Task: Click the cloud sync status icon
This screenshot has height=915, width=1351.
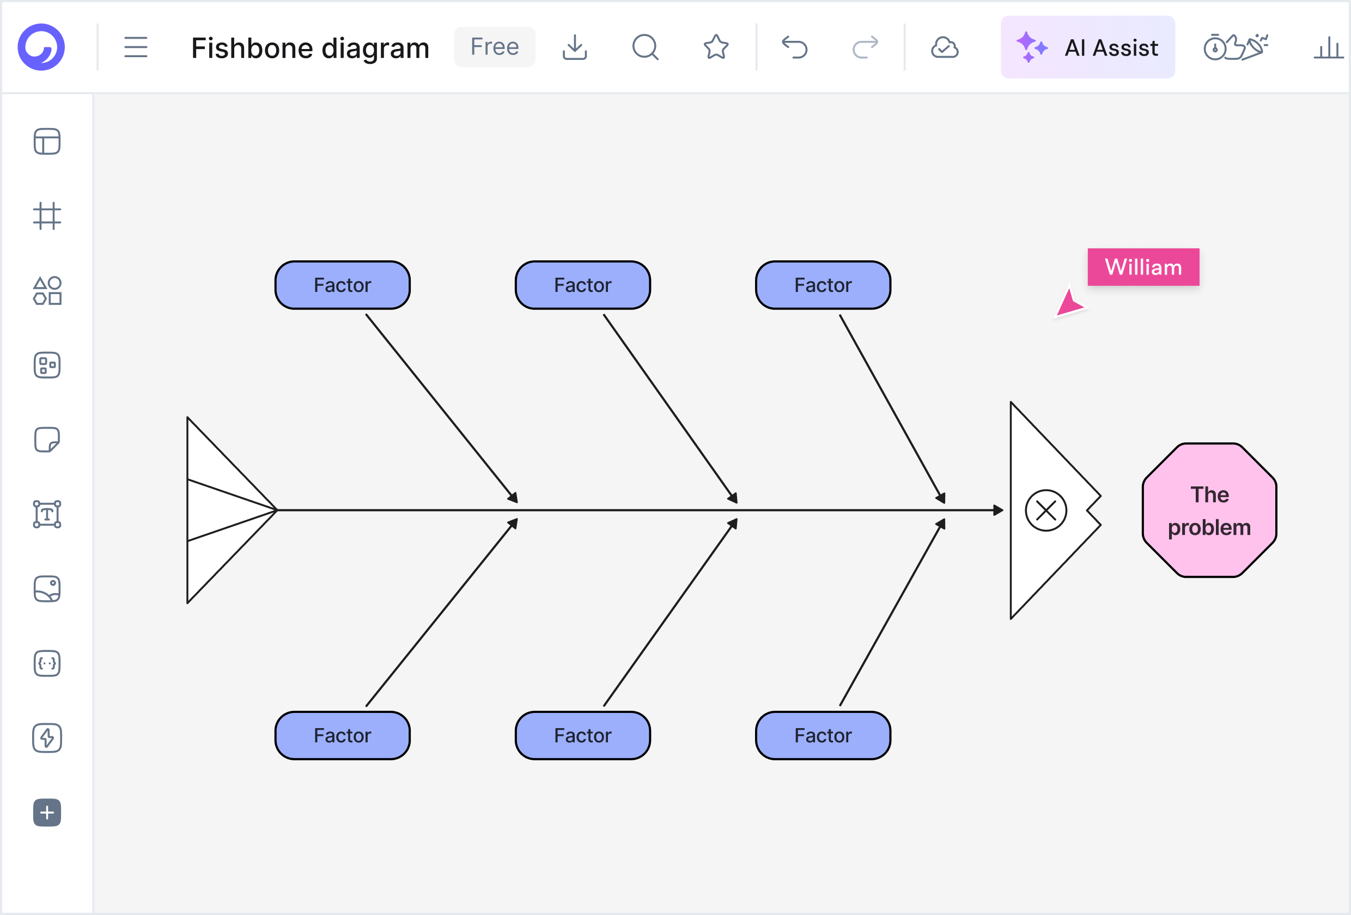Action: click(x=945, y=47)
